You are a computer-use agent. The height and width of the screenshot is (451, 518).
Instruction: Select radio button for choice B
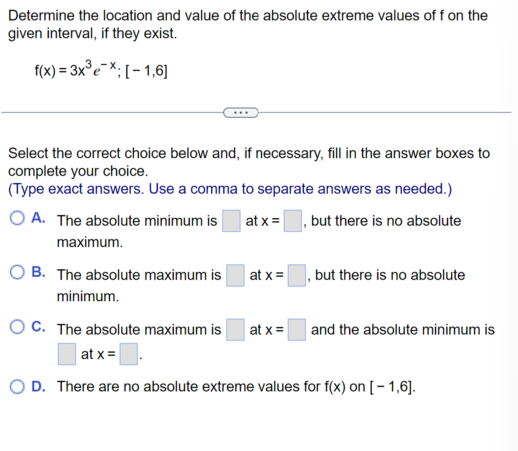point(17,272)
